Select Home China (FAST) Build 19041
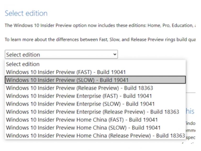The image size is (201, 151). pos(82,120)
